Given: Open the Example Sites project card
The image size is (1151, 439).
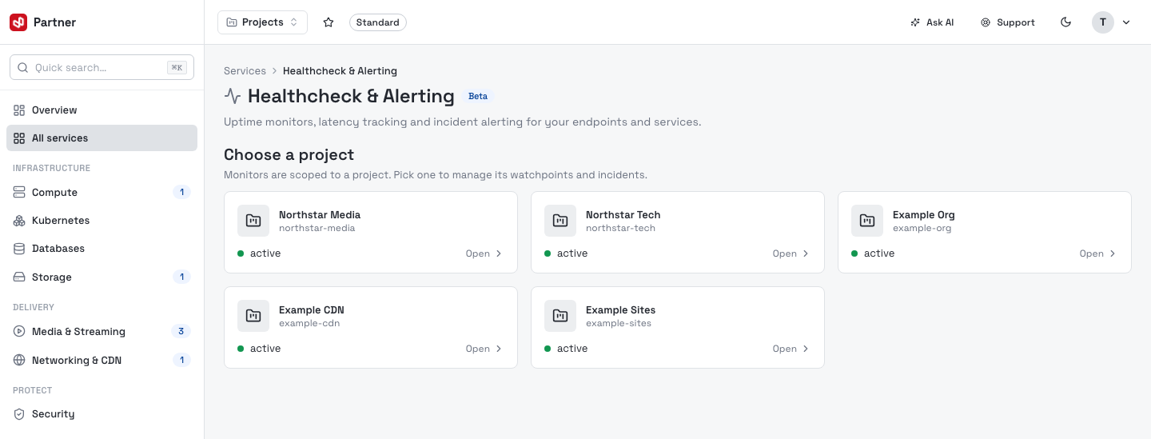Looking at the screenshot, I should 678,328.
